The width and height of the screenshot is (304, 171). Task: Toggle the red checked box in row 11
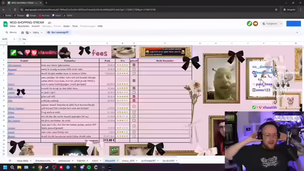click(x=134, y=100)
